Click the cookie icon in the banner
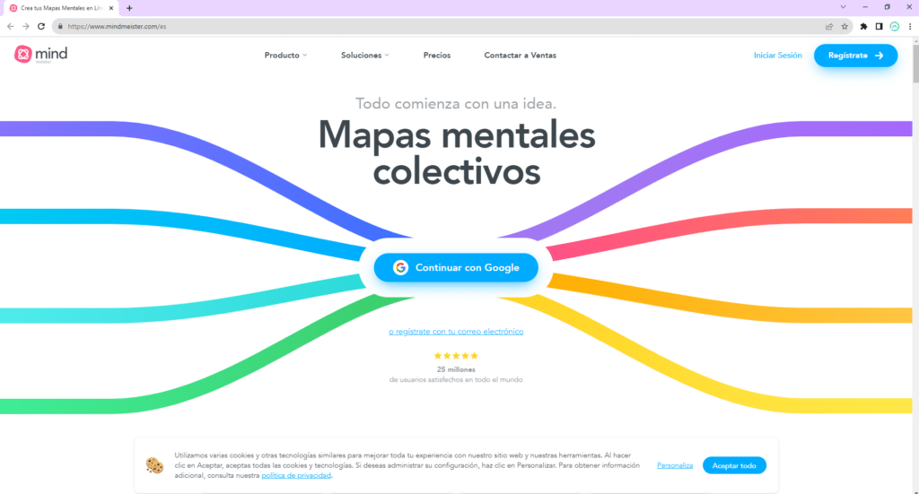 coord(154,465)
